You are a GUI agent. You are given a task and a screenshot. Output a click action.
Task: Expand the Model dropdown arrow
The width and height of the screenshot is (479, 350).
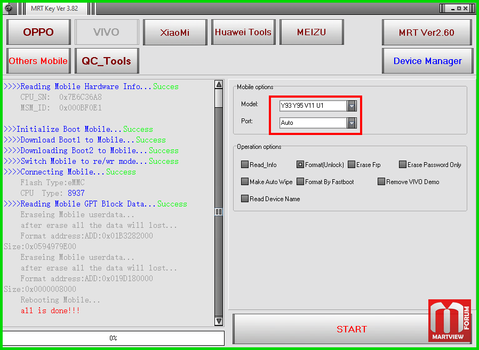pos(352,106)
